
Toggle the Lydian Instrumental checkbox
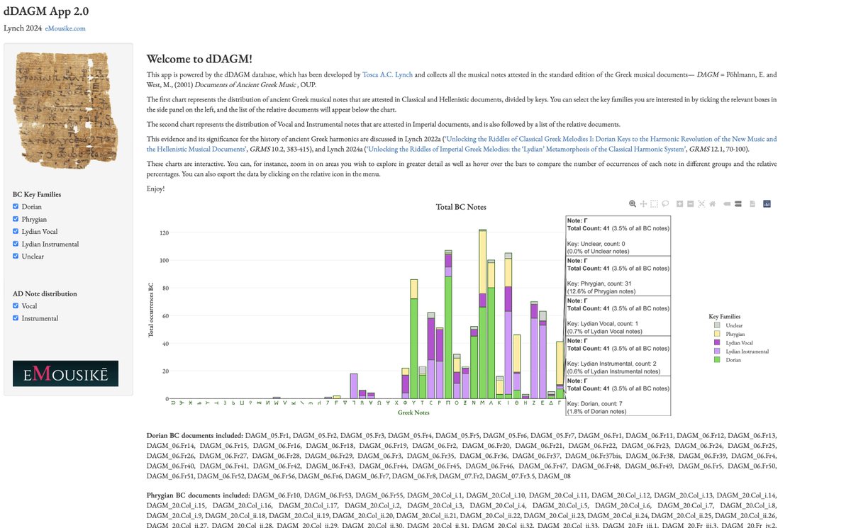tap(16, 244)
